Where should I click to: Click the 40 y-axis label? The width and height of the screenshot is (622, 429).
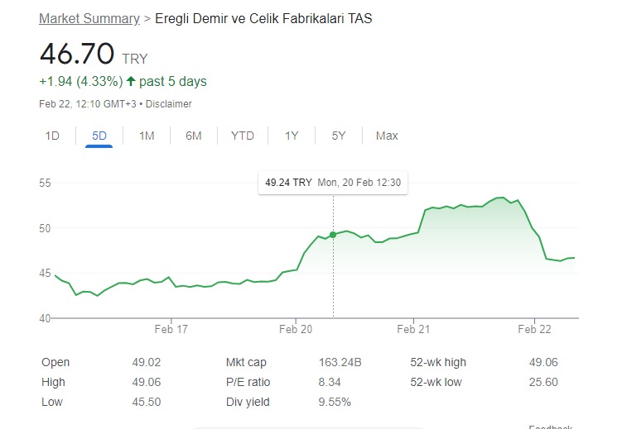coord(45,318)
